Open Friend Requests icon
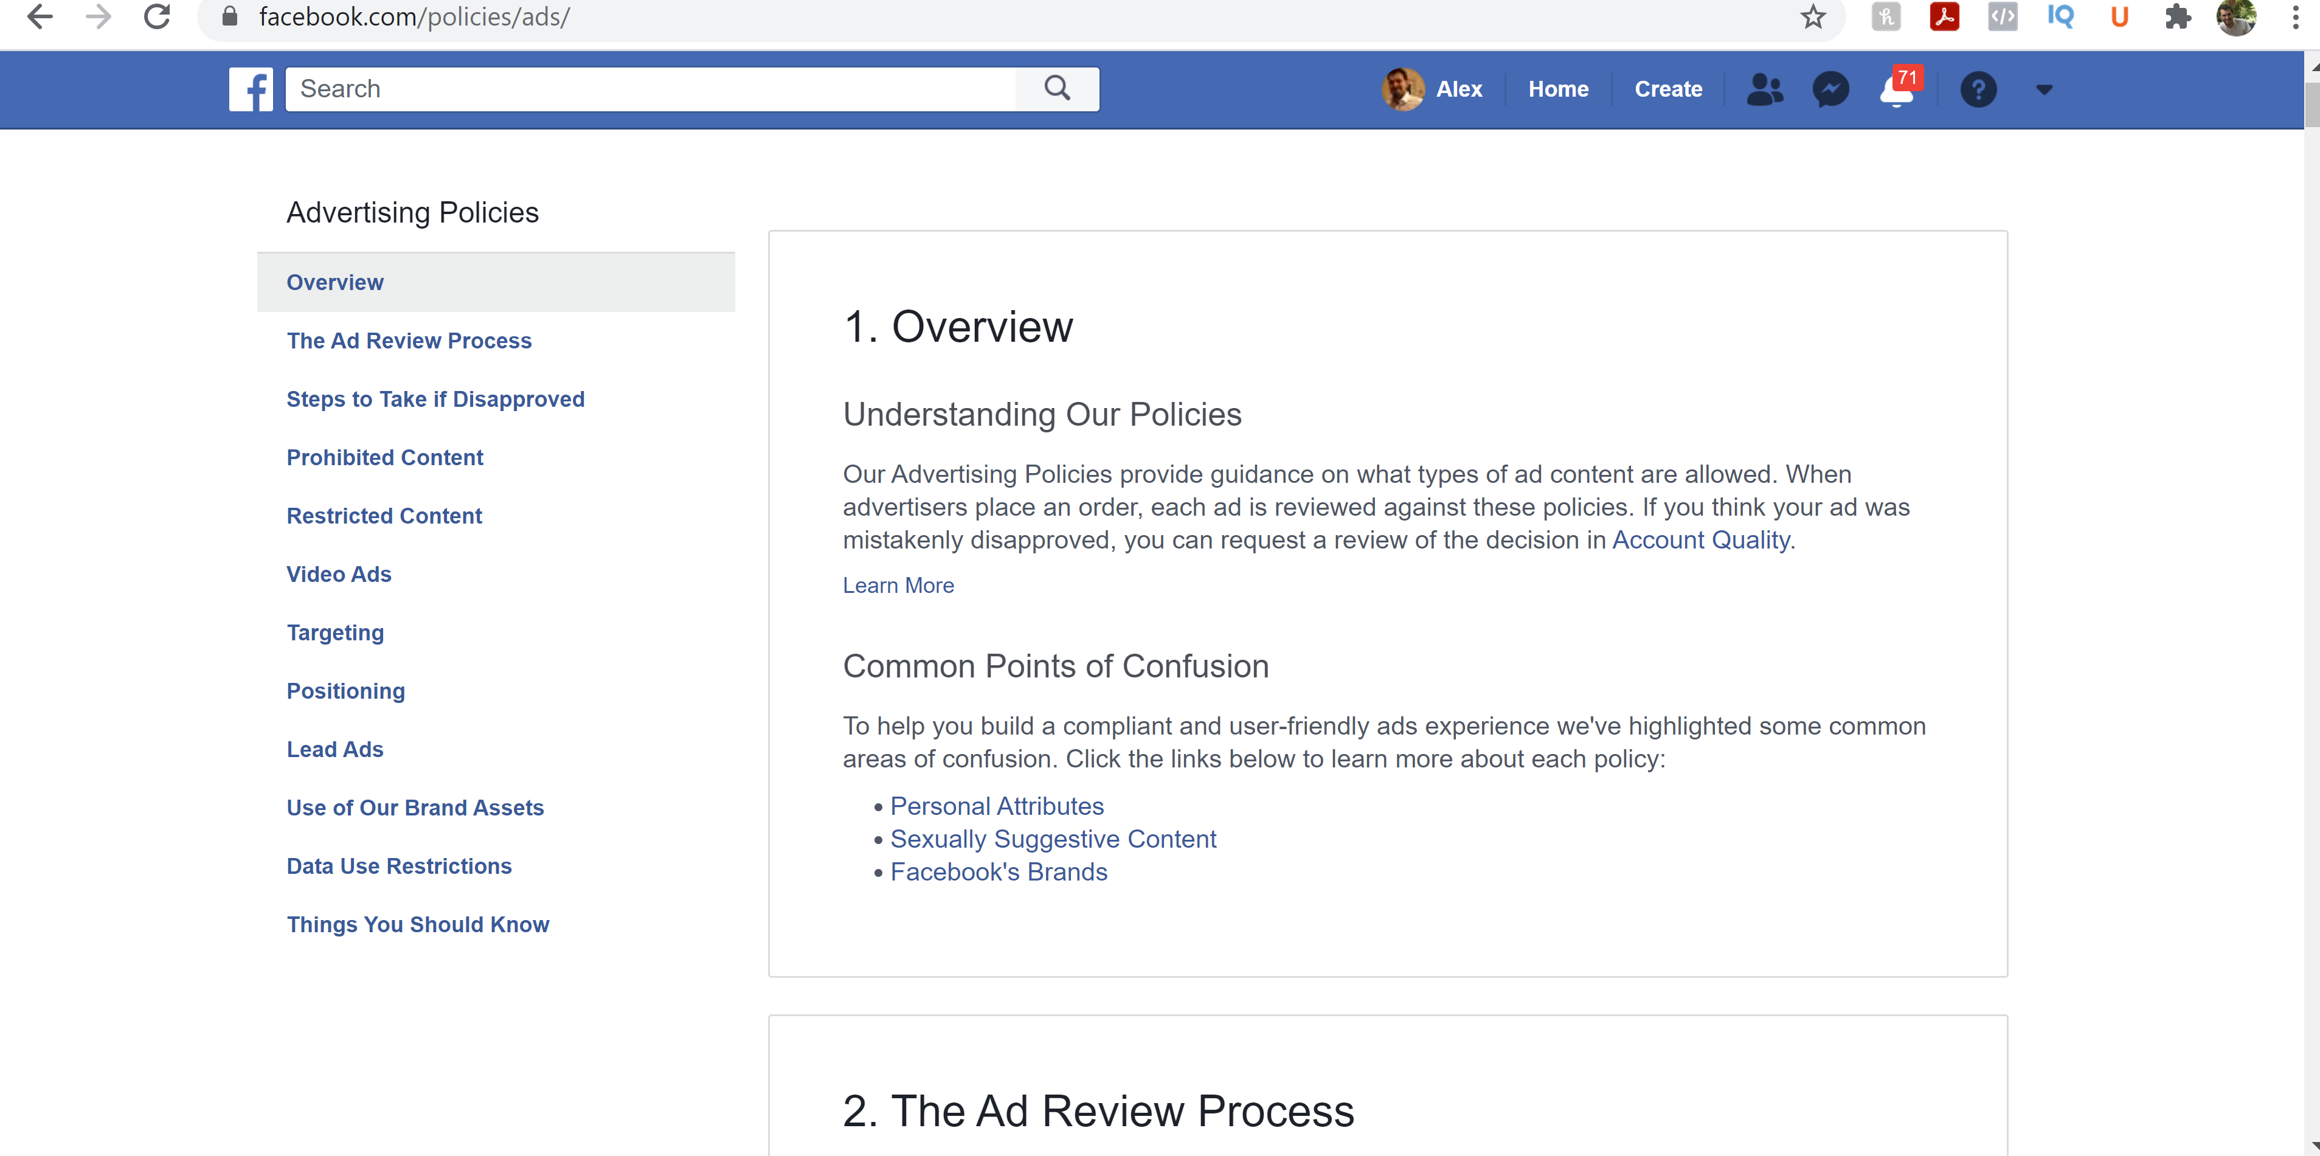2320x1156 pixels. pos(1764,89)
